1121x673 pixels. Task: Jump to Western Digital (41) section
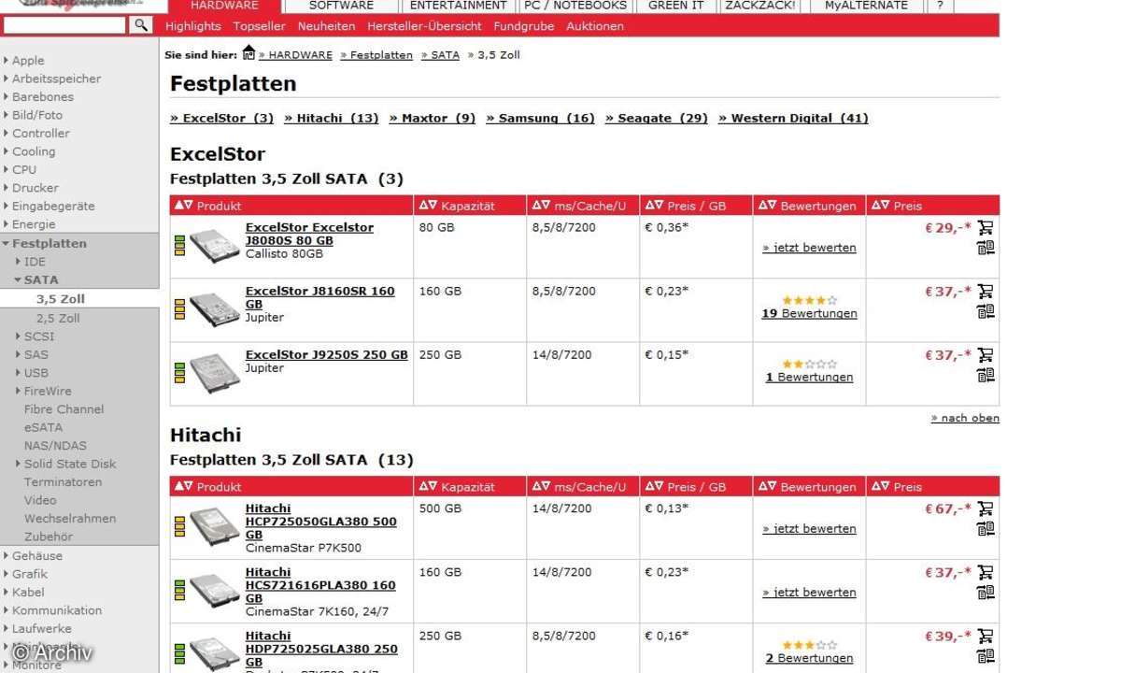pyautogui.click(x=793, y=118)
